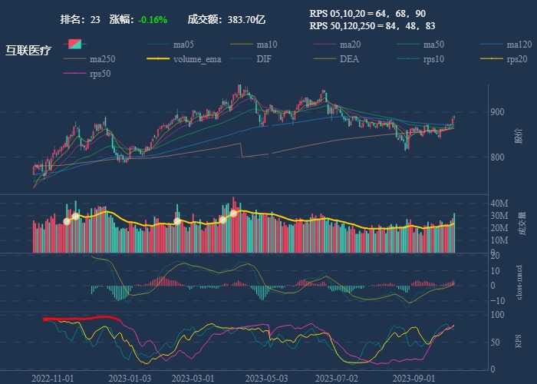Click the leftmost circle marker on volume chart
Viewport: 537px width, 384px height.
(x=67, y=221)
